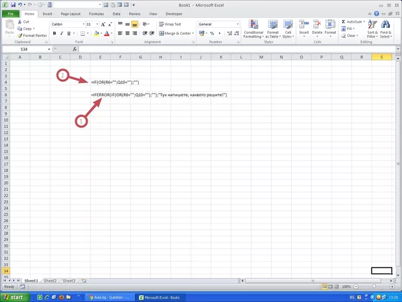Expand Merge & Center dropdown arrow

pyautogui.click(x=193, y=33)
